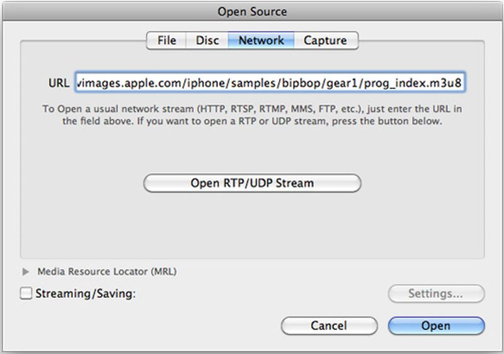This screenshot has height=354, width=504.
Task: Open the Capture tab
Action: point(325,40)
